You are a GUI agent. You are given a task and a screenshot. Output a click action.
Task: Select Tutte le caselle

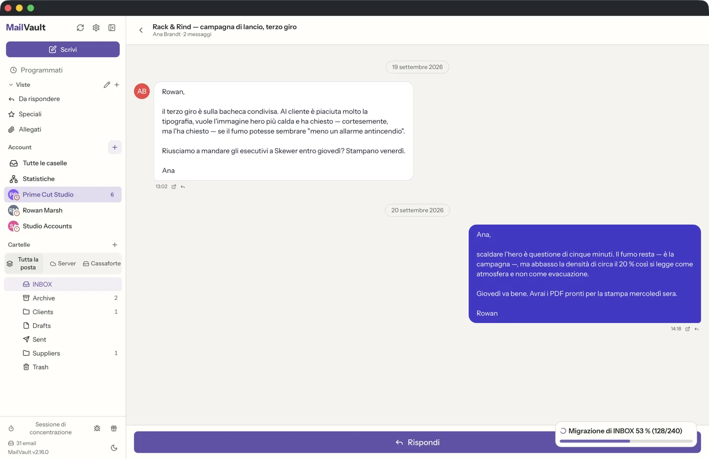click(x=63, y=163)
